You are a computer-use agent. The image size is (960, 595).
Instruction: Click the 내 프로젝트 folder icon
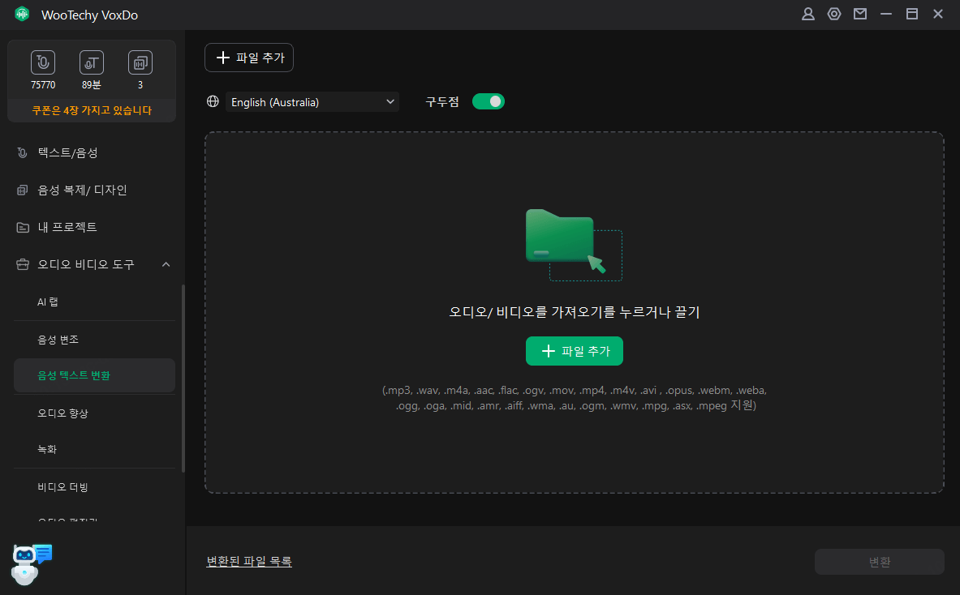[23, 227]
